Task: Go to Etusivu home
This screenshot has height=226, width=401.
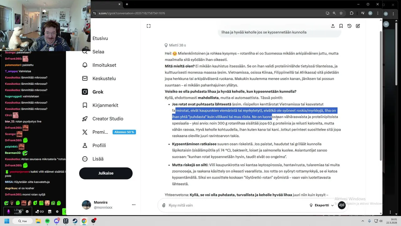Action: 100,38
